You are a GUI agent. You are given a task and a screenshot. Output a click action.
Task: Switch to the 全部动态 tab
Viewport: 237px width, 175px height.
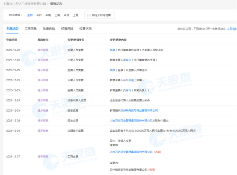click(x=12, y=29)
